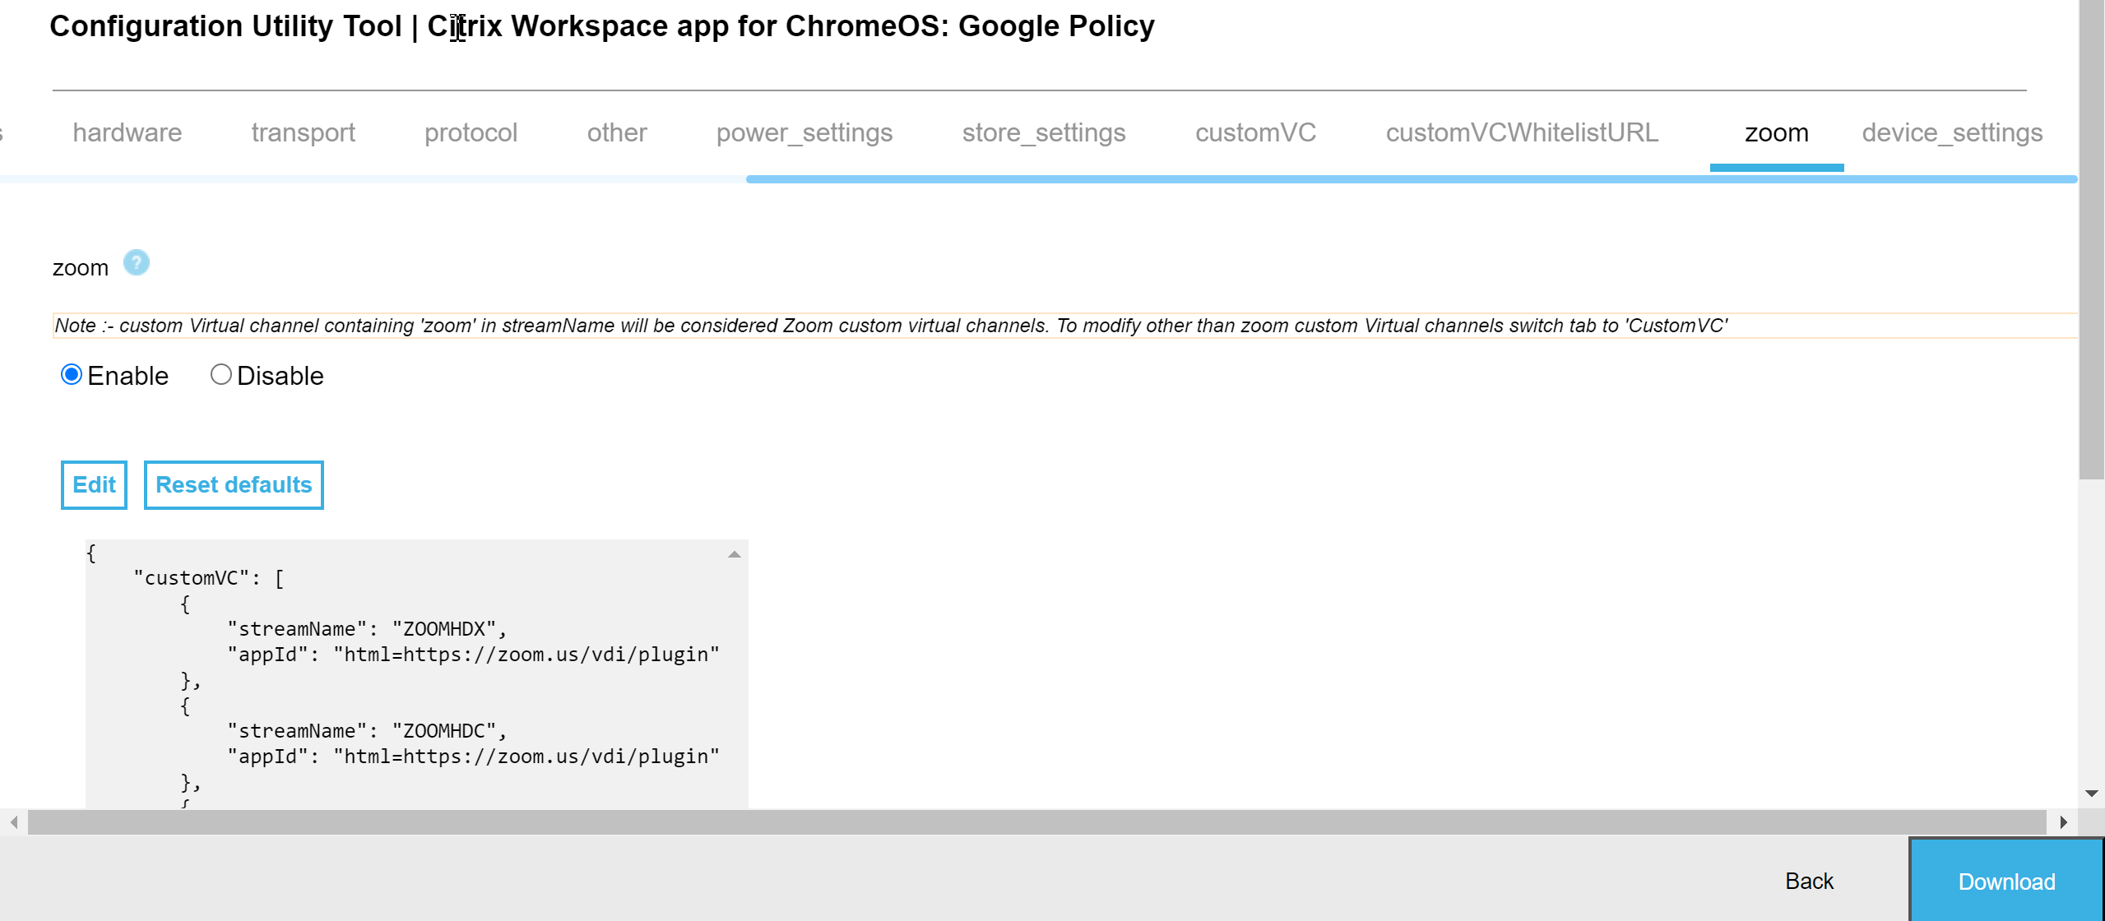Switch to power_settings tab

coord(804,132)
